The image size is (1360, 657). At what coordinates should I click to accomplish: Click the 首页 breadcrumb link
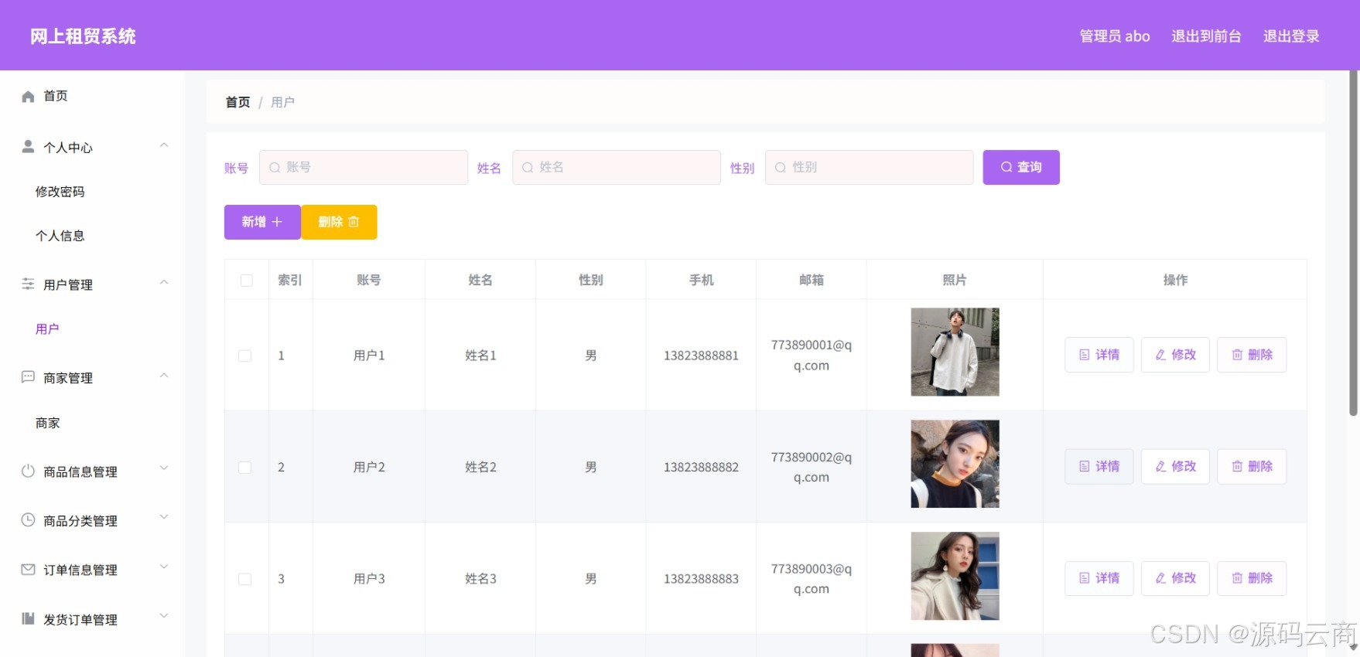237,102
